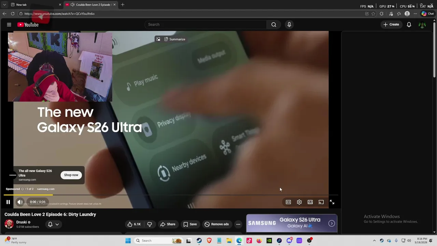The height and width of the screenshot is (246, 437).
Task: Open the Samsung Galaxy S26 Ultra banner
Action: coord(292,223)
